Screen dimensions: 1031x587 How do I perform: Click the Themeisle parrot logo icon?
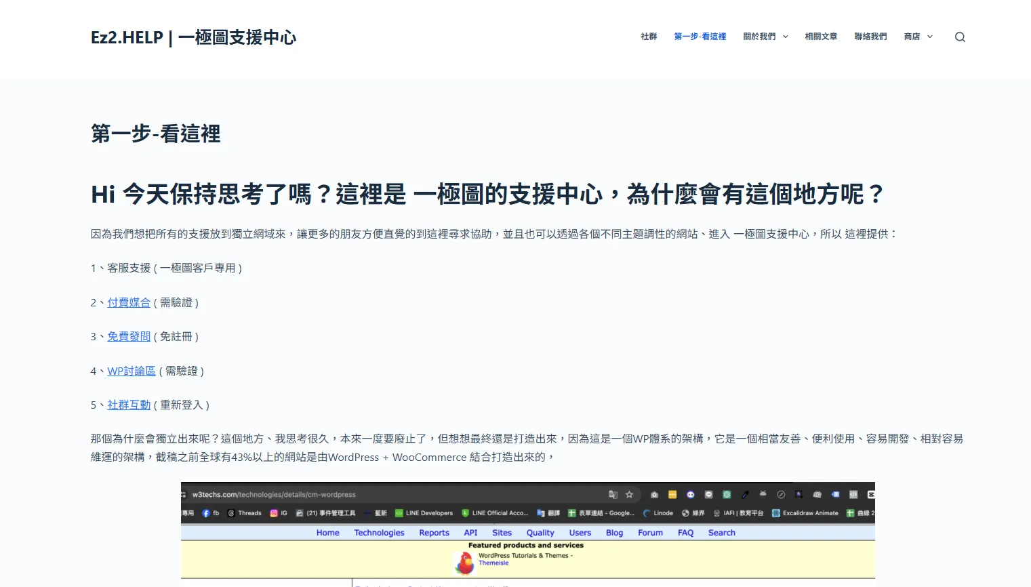[464, 562]
